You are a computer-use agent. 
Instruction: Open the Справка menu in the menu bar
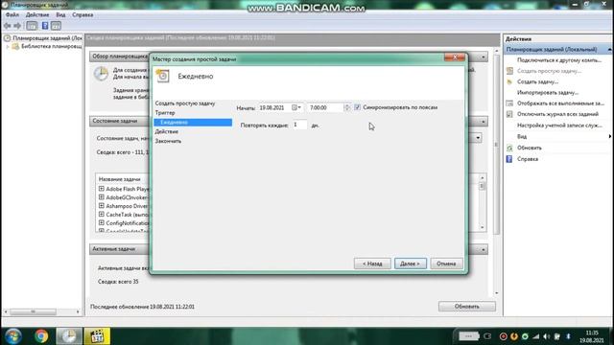pyautogui.click(x=83, y=15)
